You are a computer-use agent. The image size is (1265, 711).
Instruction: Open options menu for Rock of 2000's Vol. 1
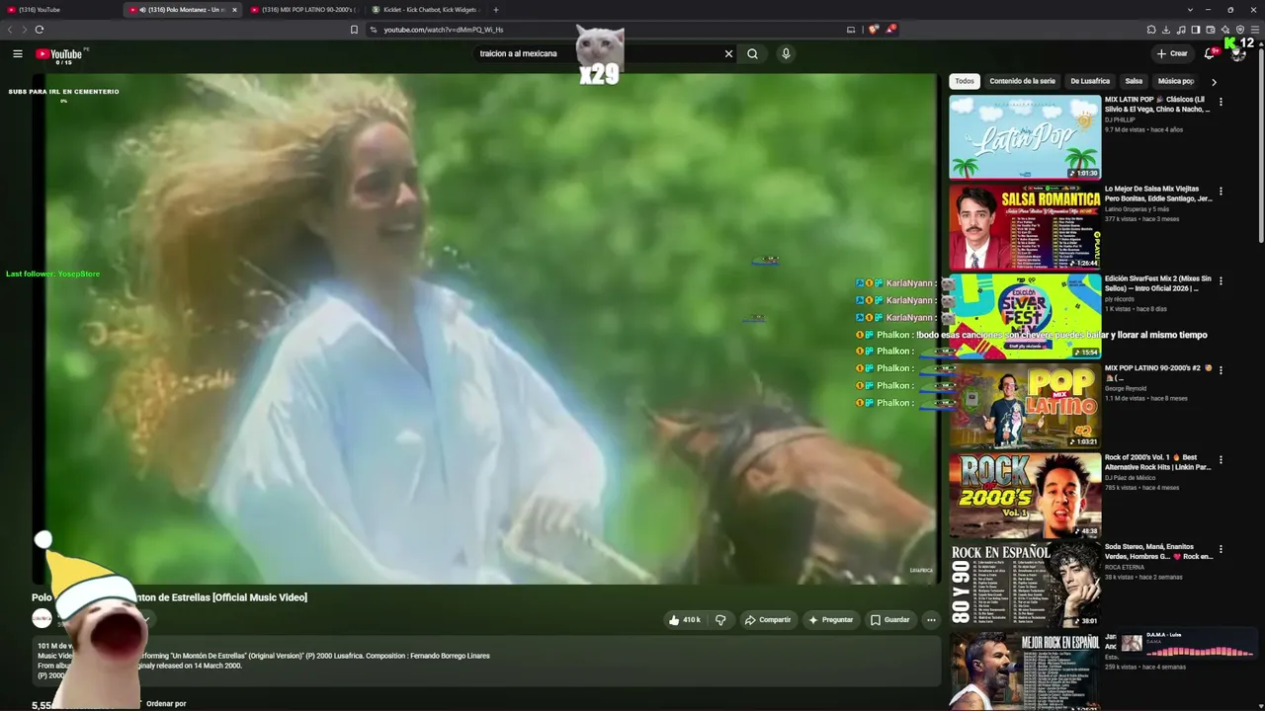(x=1221, y=460)
